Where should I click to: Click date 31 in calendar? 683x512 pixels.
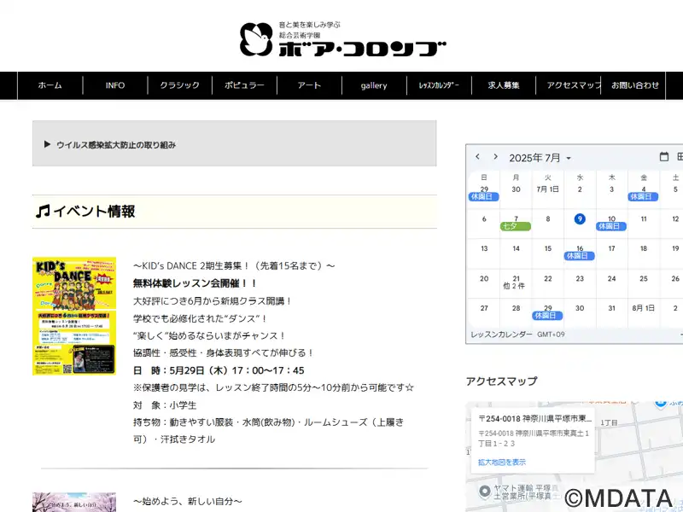pyautogui.click(x=611, y=308)
